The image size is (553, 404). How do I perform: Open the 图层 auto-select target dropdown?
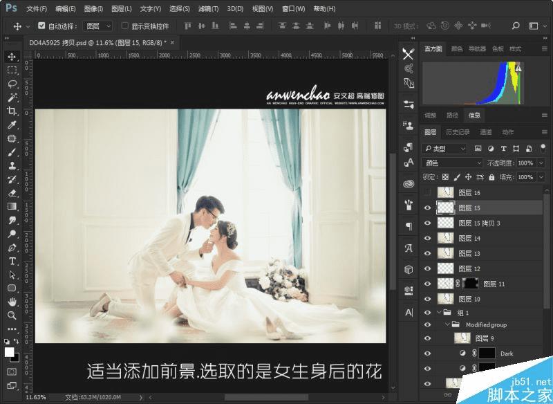97,26
